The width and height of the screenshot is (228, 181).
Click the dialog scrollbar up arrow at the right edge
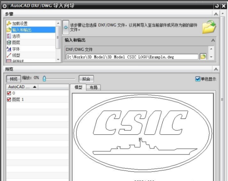tap(223, 14)
